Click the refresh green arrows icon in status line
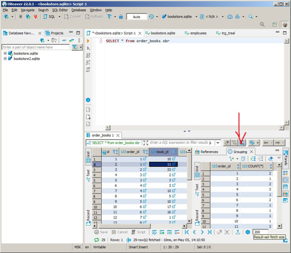 tap(97, 240)
